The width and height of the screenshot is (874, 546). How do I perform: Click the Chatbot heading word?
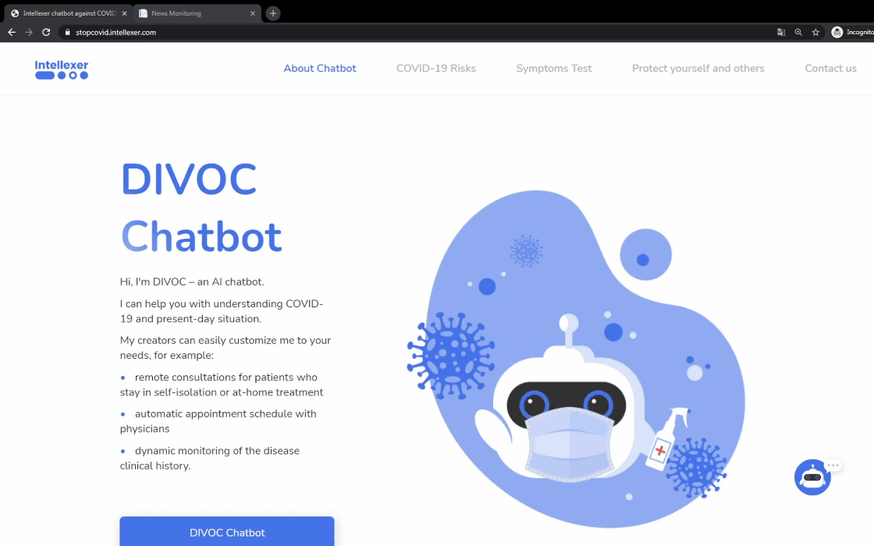click(x=201, y=236)
